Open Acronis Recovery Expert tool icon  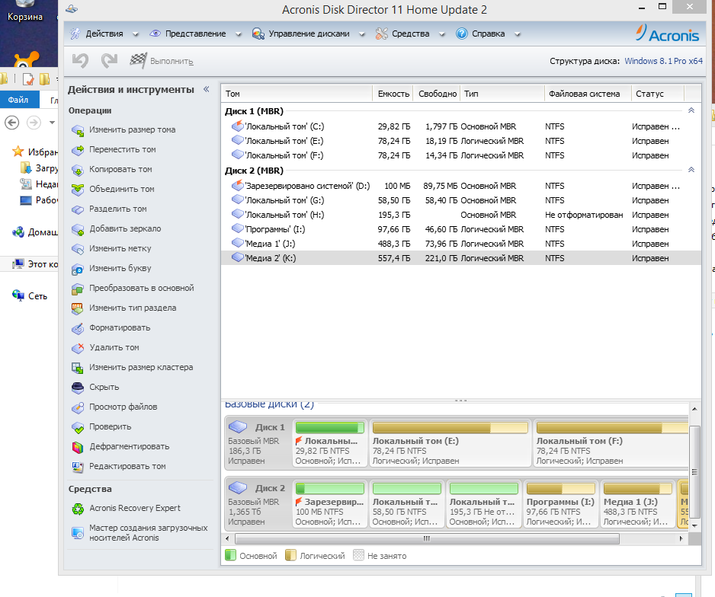click(78, 509)
